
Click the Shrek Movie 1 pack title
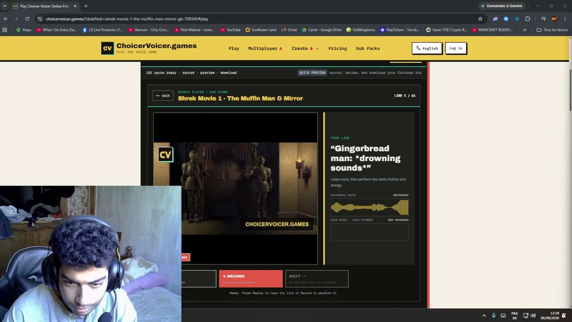click(240, 98)
